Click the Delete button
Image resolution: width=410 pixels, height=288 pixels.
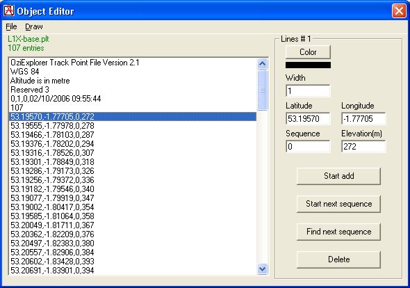click(x=338, y=259)
